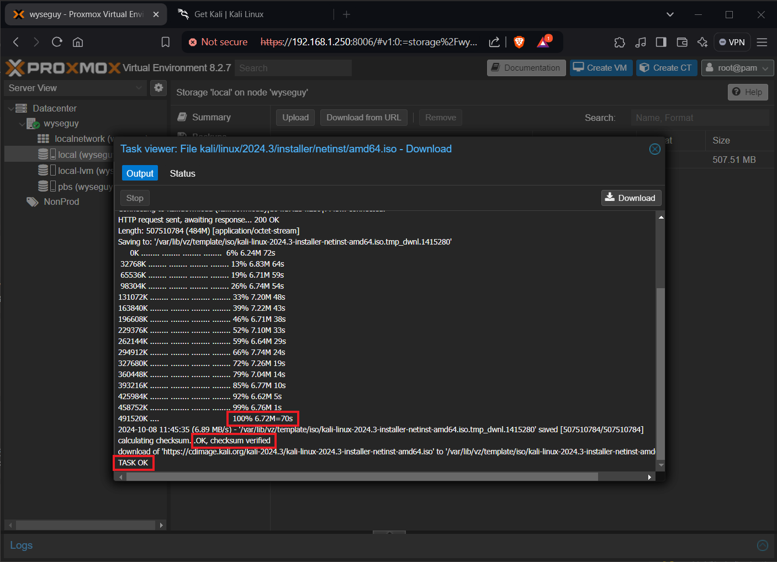This screenshot has height=562, width=777.
Task: Close the Task viewer dialog
Action: click(654, 149)
